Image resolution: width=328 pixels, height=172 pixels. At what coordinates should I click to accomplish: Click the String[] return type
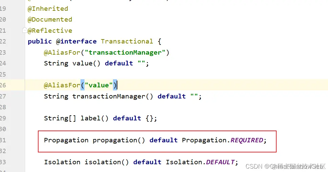[x=60, y=118]
